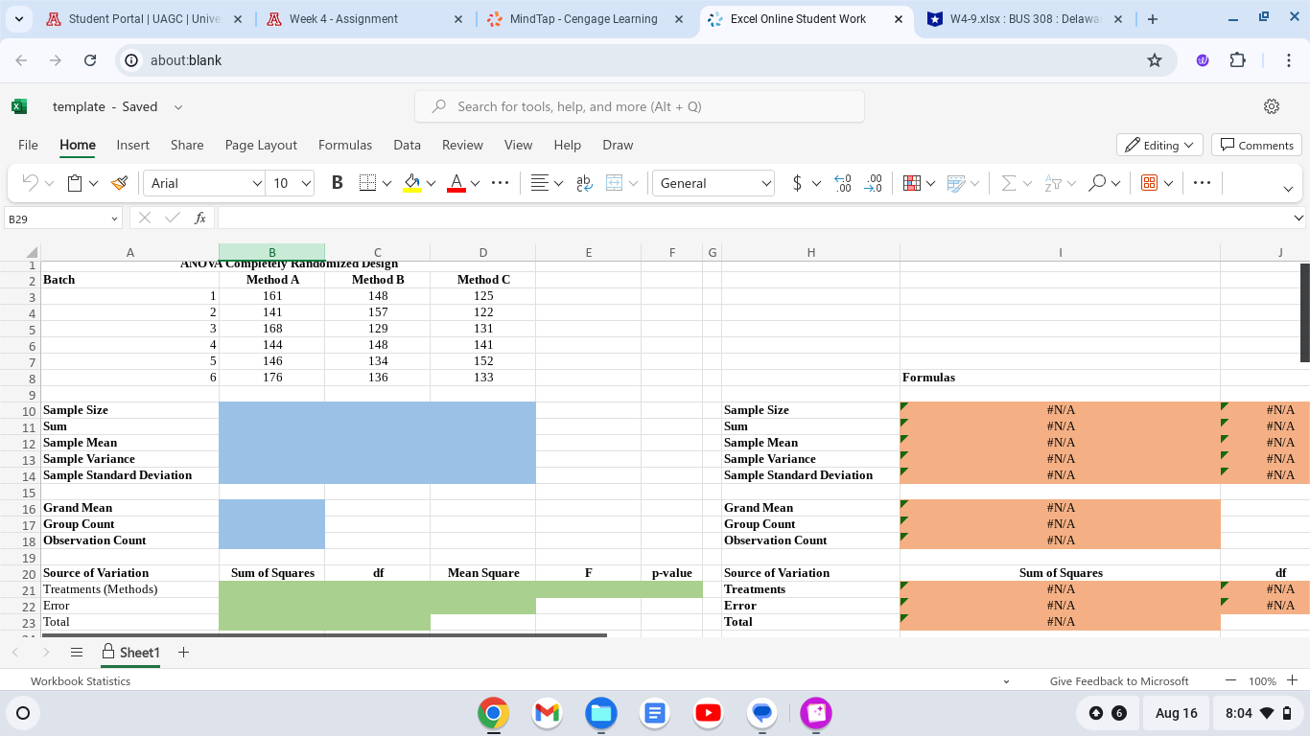The image size is (1310, 736).
Task: Open the font name dropdown showing Arial
Action: (x=204, y=183)
